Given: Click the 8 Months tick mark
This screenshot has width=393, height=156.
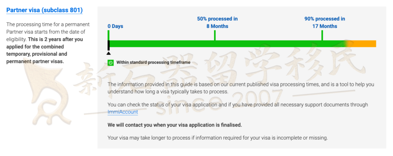Looking at the screenshot, I should [x=215, y=35].
